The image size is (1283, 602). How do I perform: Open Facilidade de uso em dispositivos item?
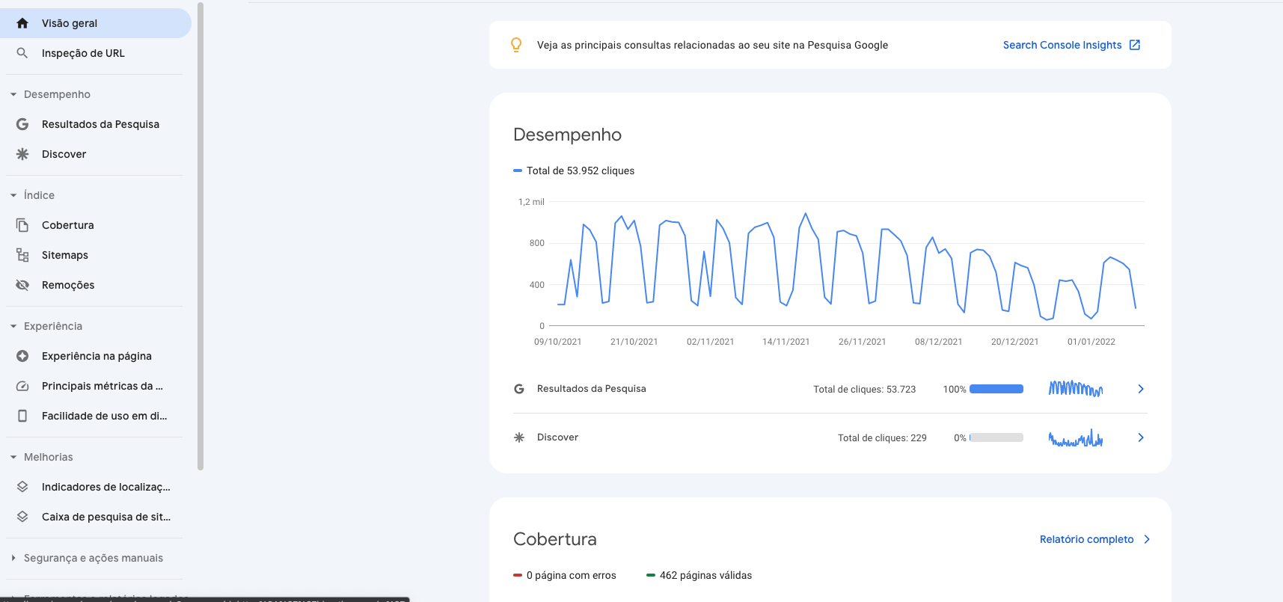point(96,416)
